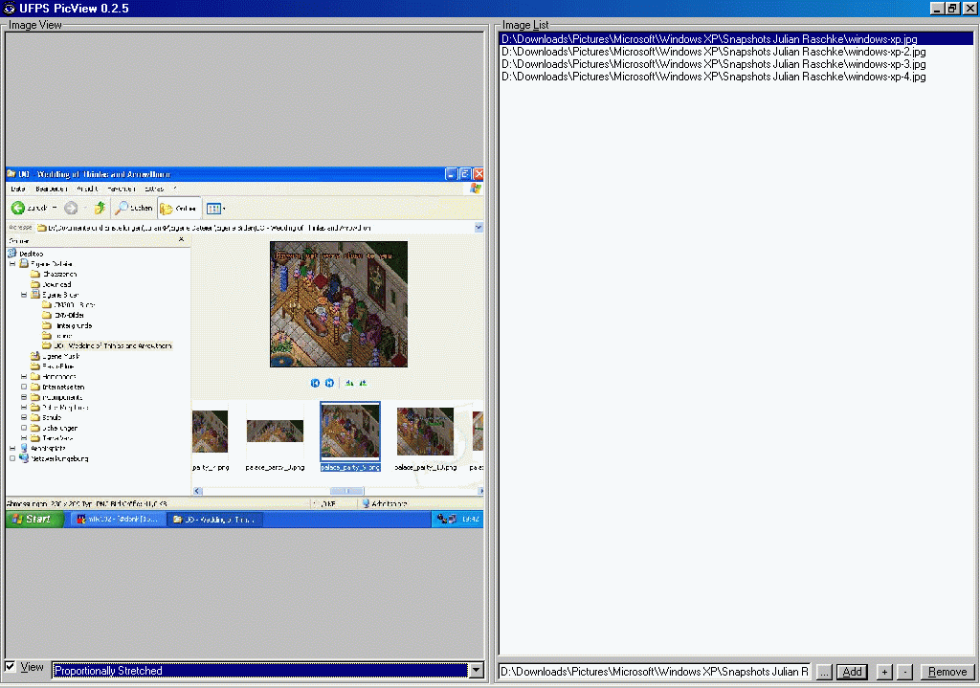Click the views grid icon in pictured toolbar
The image size is (980, 688).
213,208
